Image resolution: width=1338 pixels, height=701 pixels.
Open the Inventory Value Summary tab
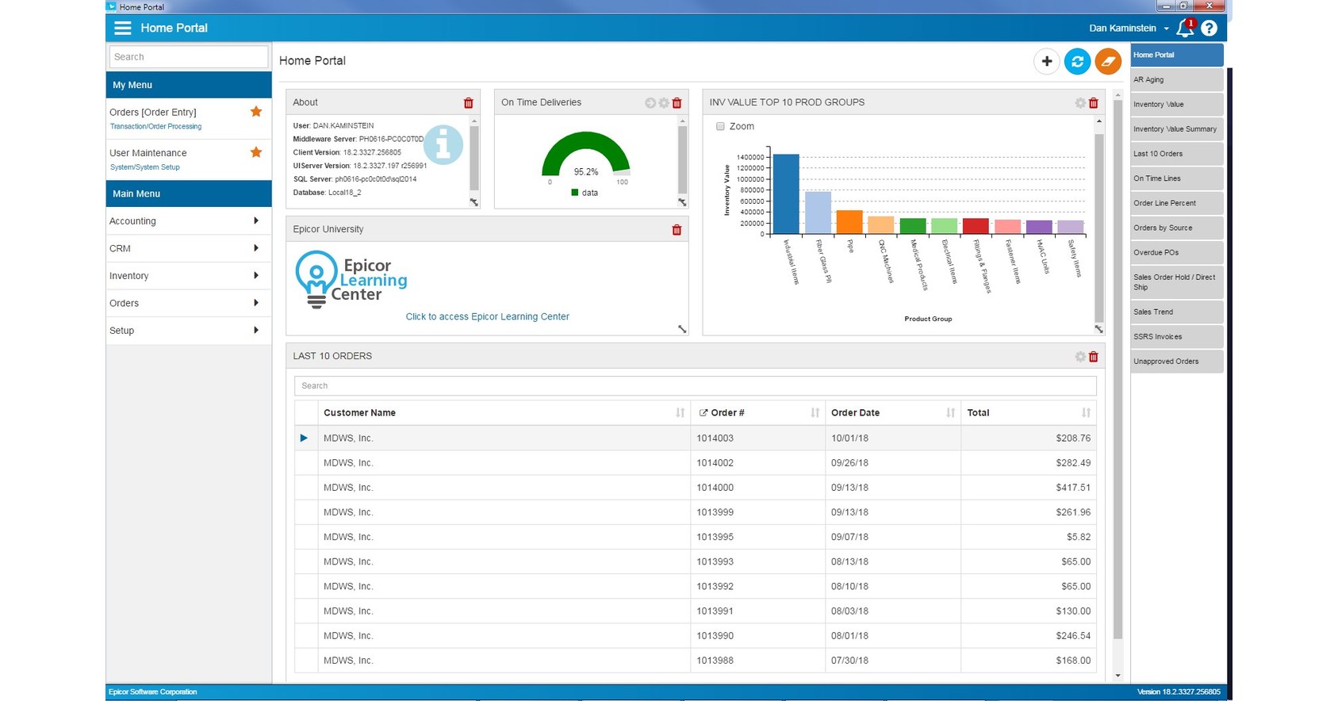click(1177, 128)
